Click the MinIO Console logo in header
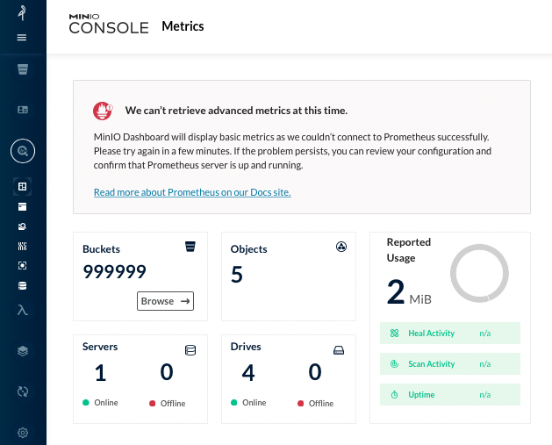The image size is (552, 445). pos(109,24)
